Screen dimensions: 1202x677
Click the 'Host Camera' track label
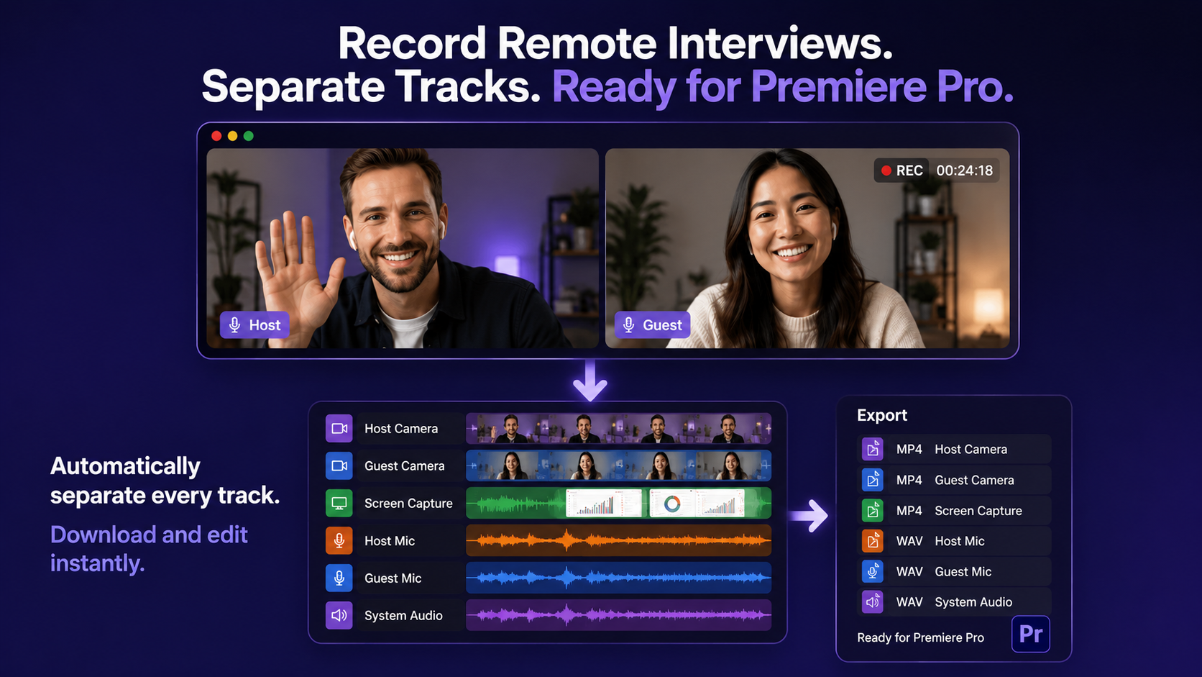tap(401, 428)
